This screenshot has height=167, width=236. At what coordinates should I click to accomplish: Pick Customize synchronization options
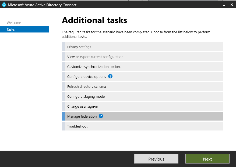(x=94, y=67)
